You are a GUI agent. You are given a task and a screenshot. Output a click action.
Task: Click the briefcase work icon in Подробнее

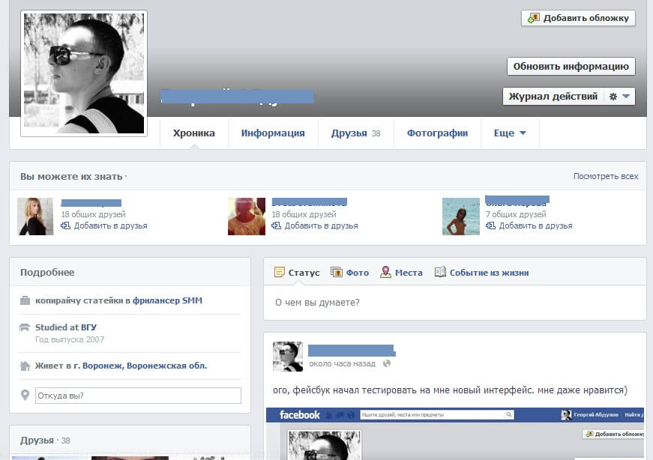(25, 301)
